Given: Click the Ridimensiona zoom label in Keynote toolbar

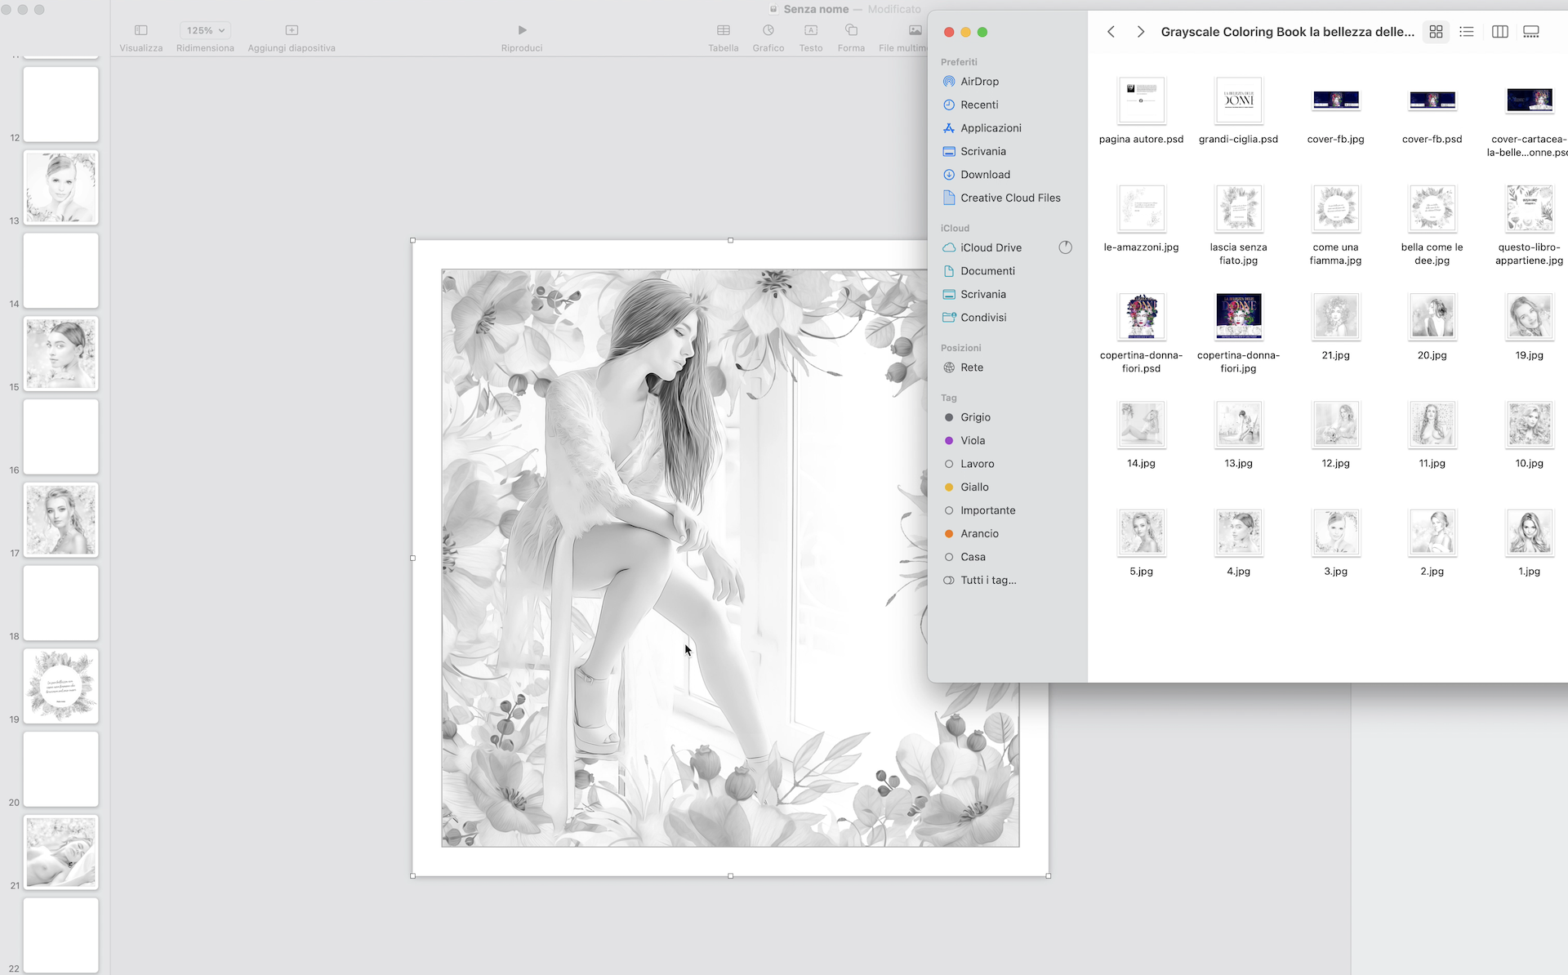Looking at the screenshot, I should click(x=205, y=48).
